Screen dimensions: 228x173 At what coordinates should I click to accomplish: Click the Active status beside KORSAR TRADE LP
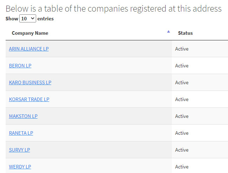coord(182,99)
